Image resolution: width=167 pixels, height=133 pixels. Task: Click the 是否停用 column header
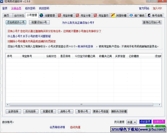pyautogui.click(x=65, y=56)
